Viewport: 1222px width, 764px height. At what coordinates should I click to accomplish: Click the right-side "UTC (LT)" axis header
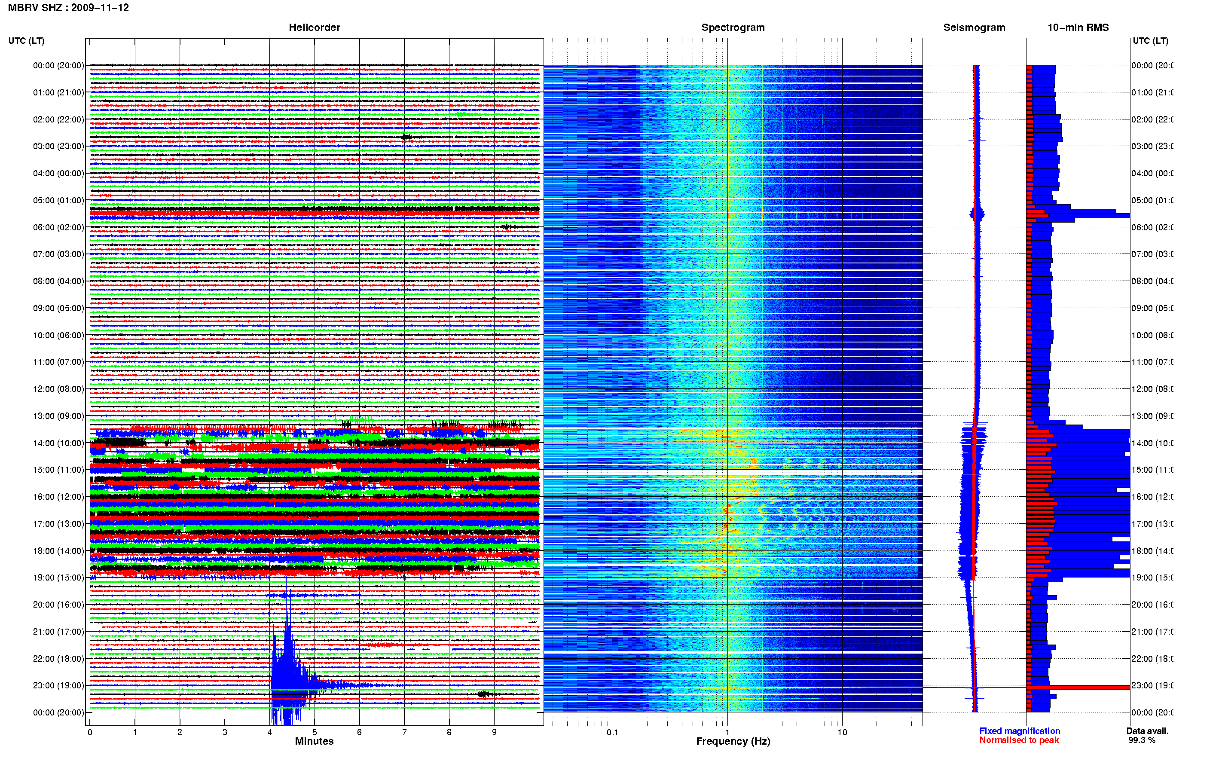[1150, 41]
